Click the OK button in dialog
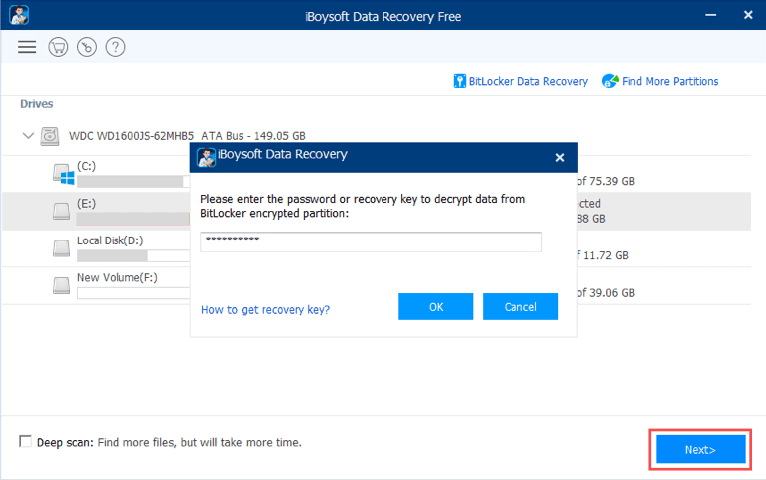This screenshot has height=480, width=766. [435, 307]
